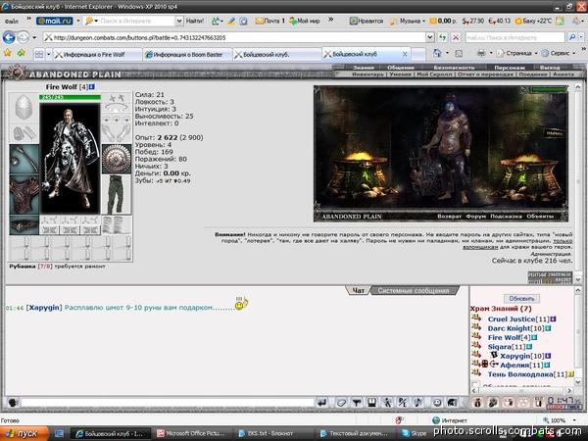588x441 pixels.
Task: Switch to Microsoft Office Picture taskbar item
Action: 191,434
